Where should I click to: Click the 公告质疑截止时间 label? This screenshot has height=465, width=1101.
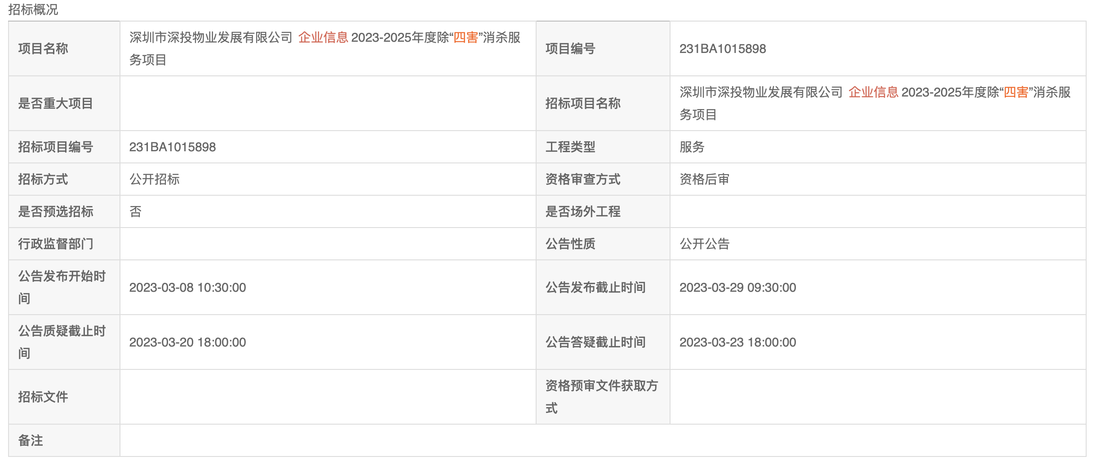coord(62,342)
